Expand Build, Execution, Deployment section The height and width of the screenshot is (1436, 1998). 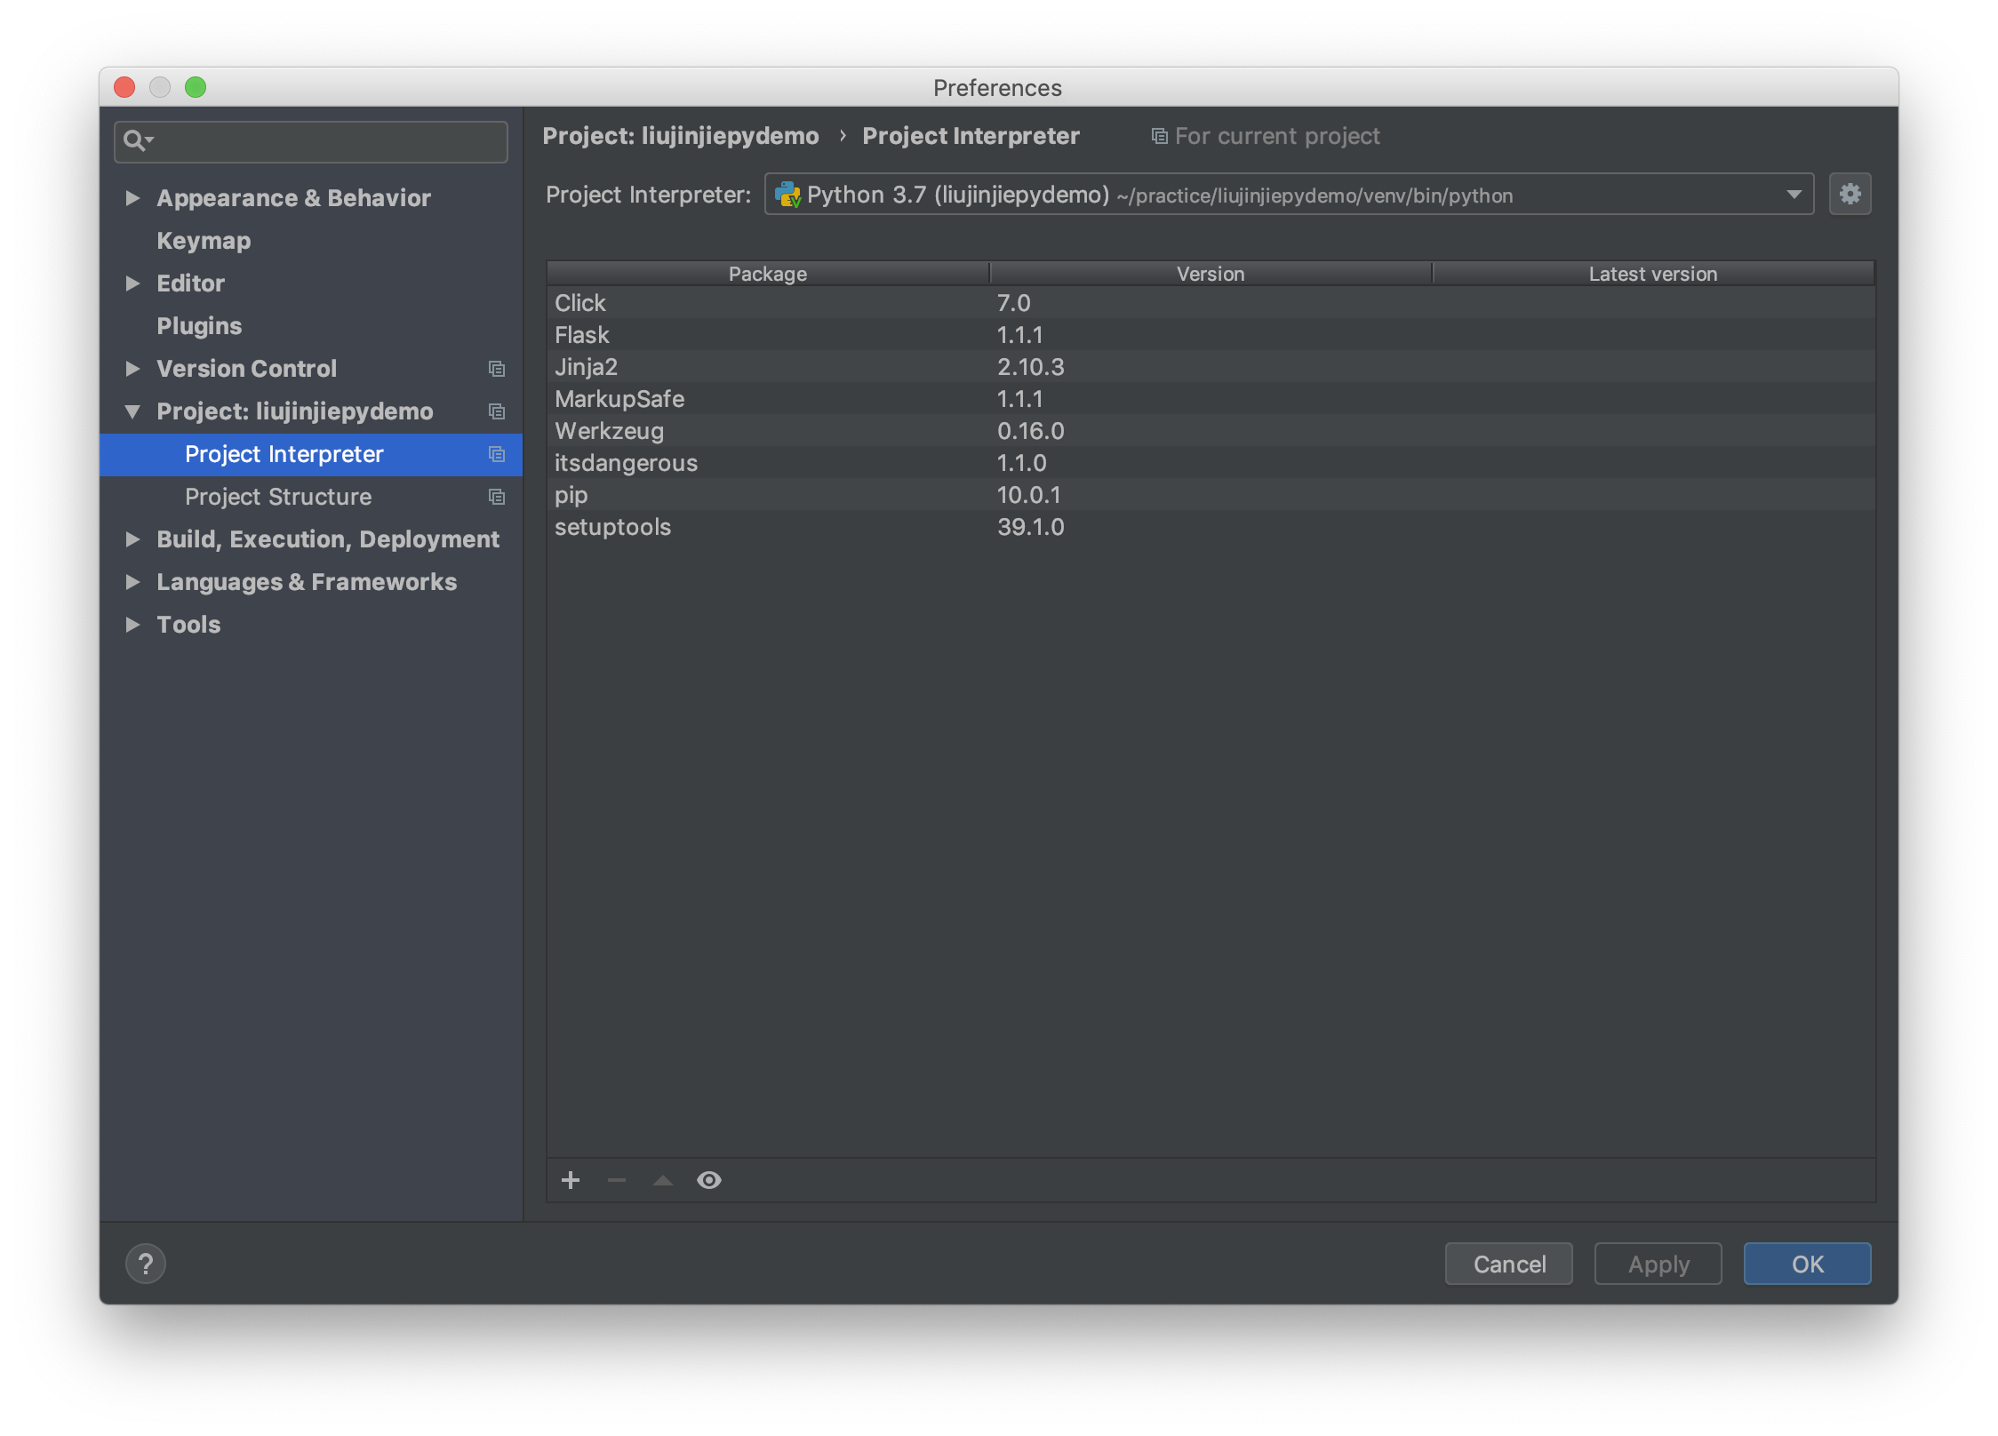tap(132, 538)
